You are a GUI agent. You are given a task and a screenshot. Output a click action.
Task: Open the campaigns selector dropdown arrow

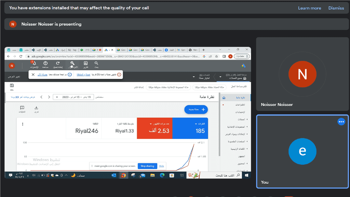click(x=193, y=77)
